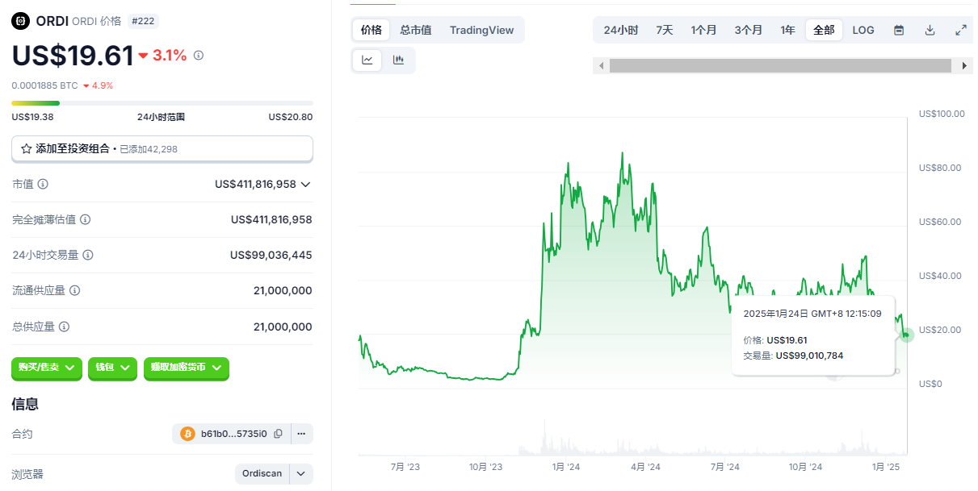Click the green data point on chart

point(907,334)
